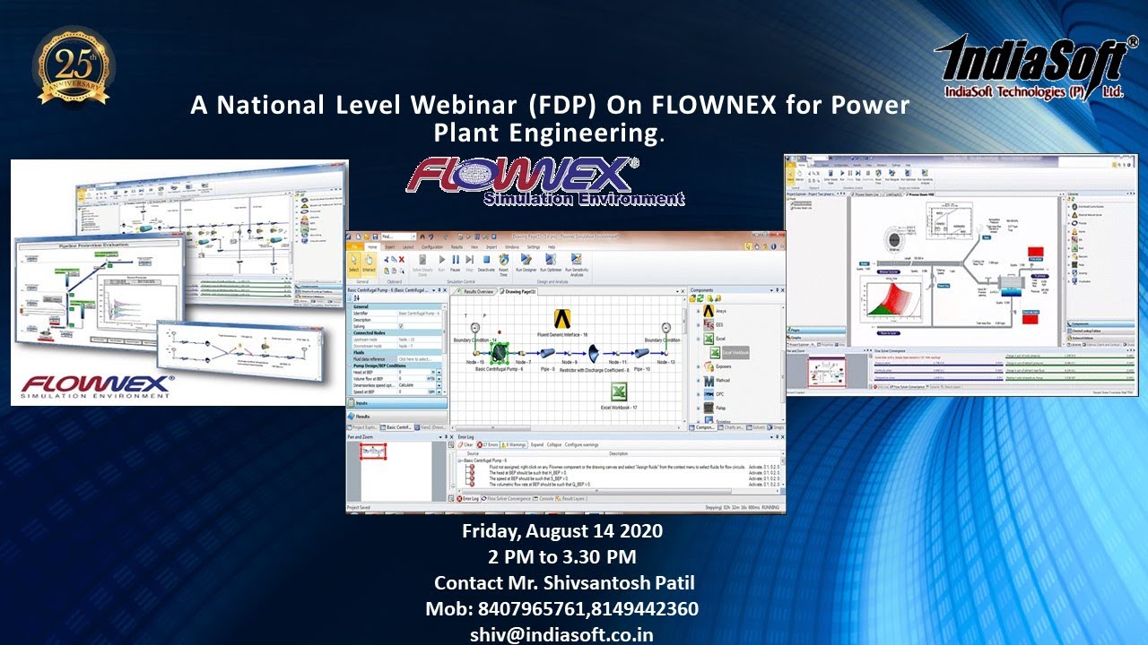The height and width of the screenshot is (645, 1148).
Task: Open Head at BEP unit dropdown
Action: click(x=439, y=372)
